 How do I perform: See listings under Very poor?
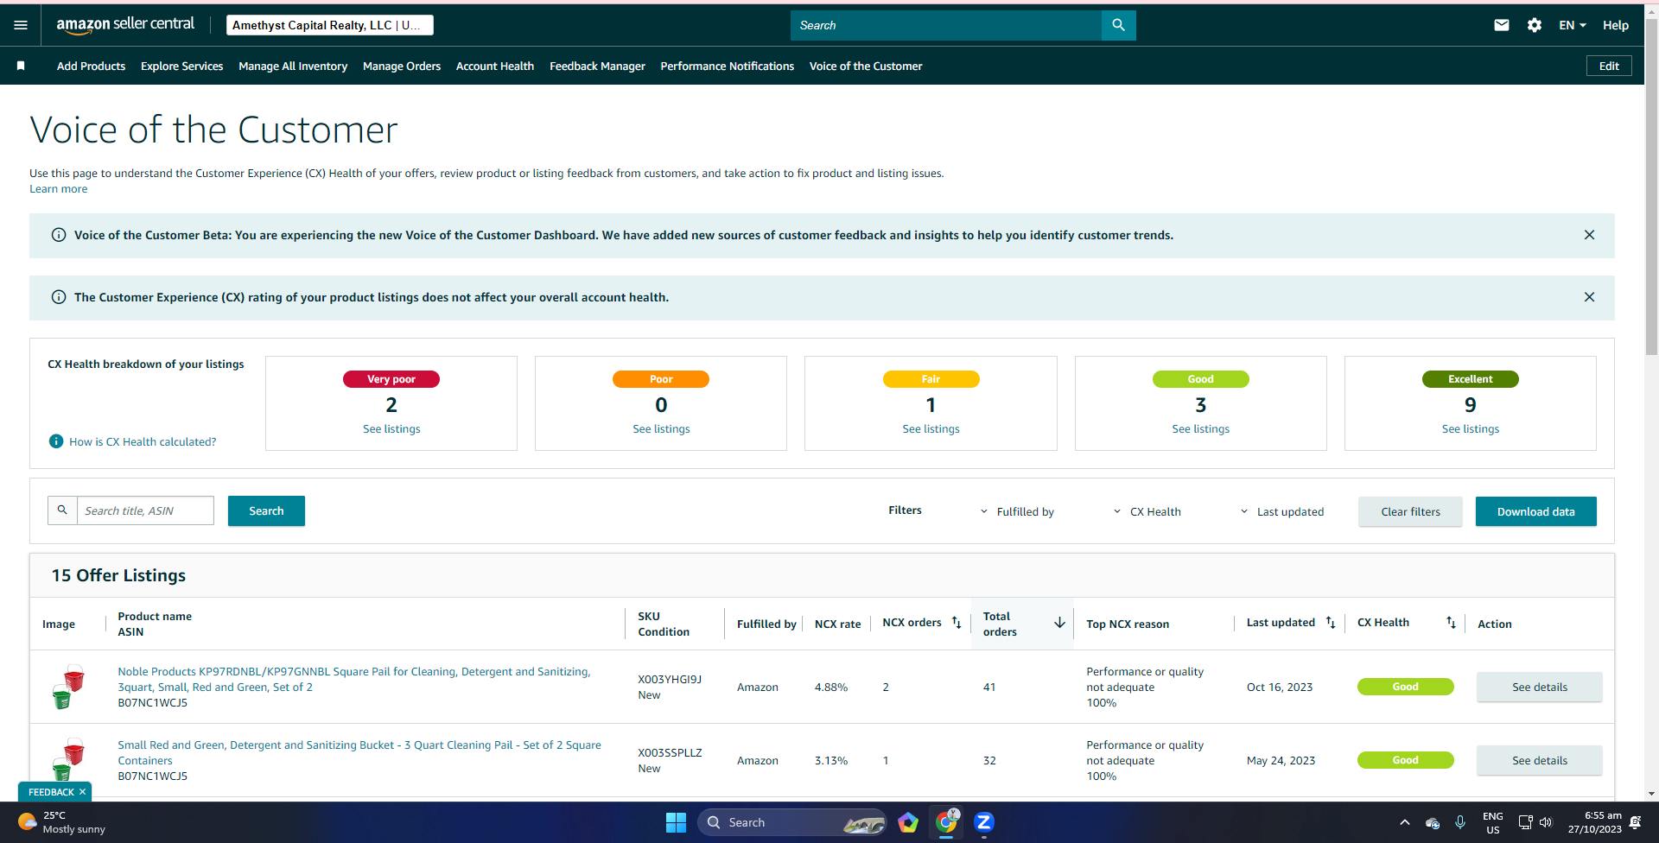pos(391,428)
